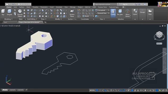Expand the Modify panel
Screen dimensions: 168x94
pyautogui.click(x=58, y=19)
